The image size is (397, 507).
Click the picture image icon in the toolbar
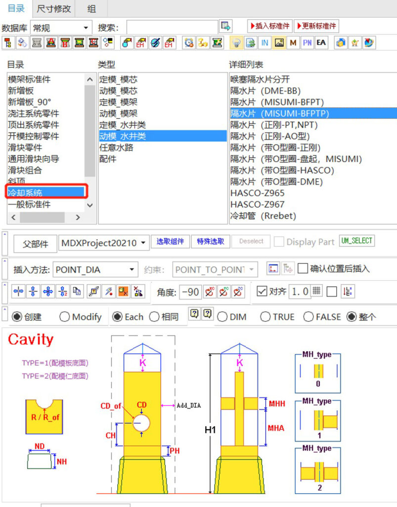click(x=279, y=43)
